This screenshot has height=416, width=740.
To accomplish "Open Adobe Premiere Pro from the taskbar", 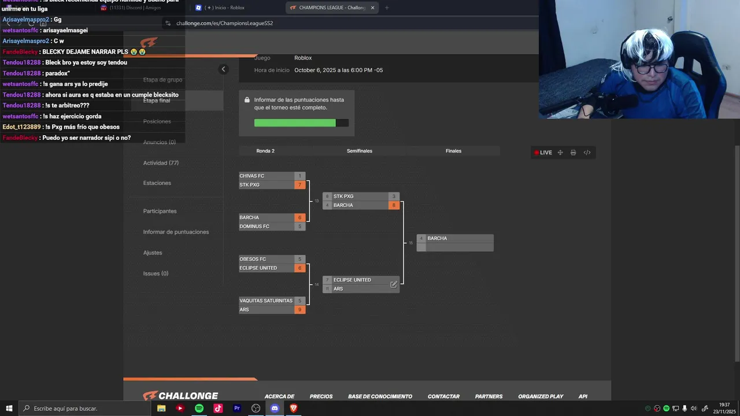I will tap(237, 408).
